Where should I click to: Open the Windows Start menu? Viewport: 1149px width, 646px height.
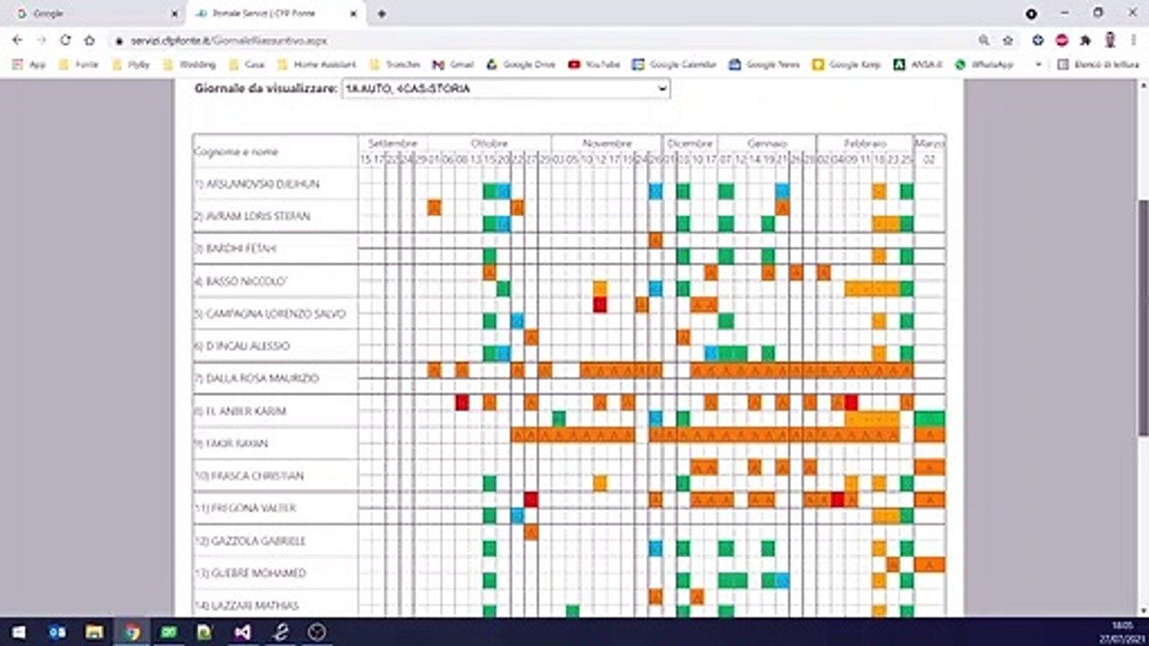click(18, 632)
